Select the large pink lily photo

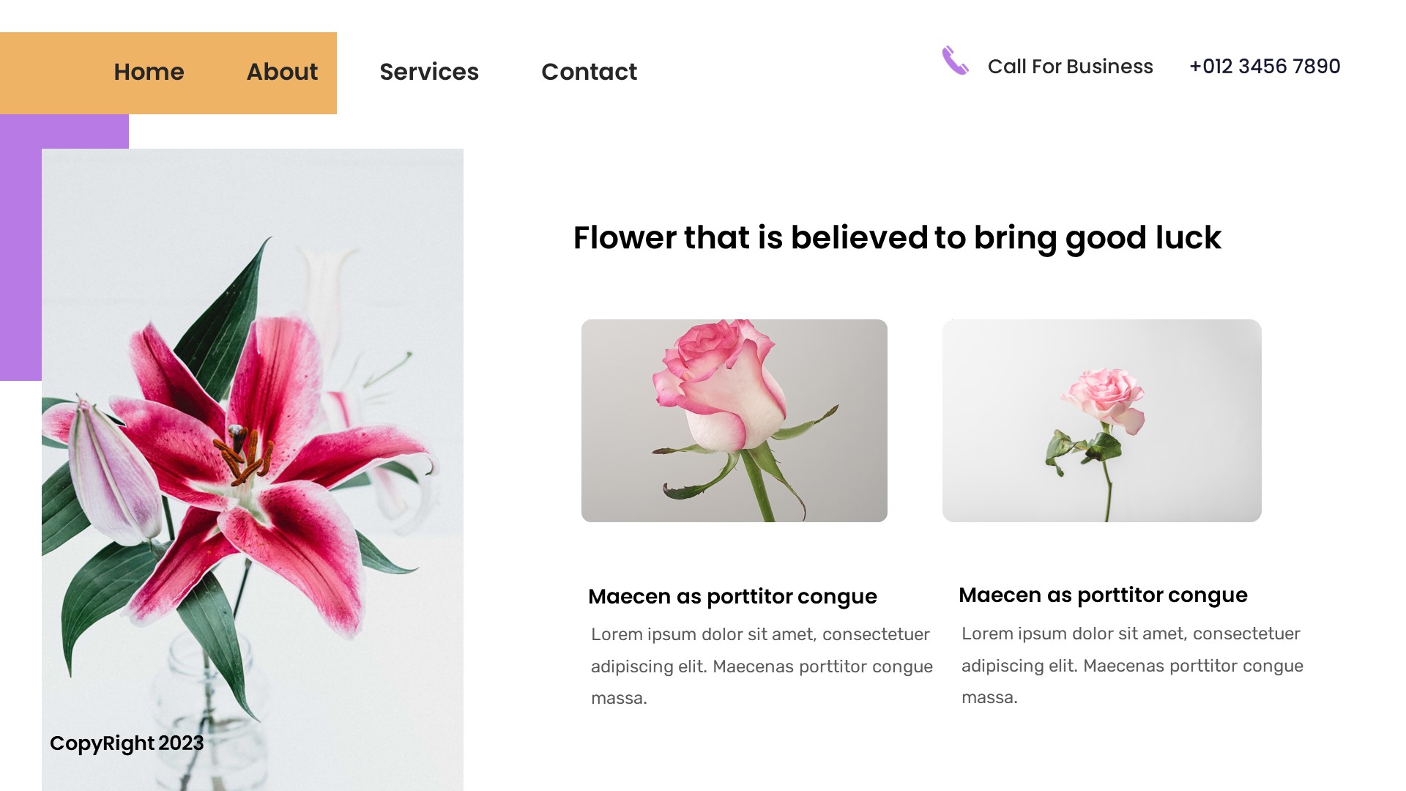click(253, 469)
